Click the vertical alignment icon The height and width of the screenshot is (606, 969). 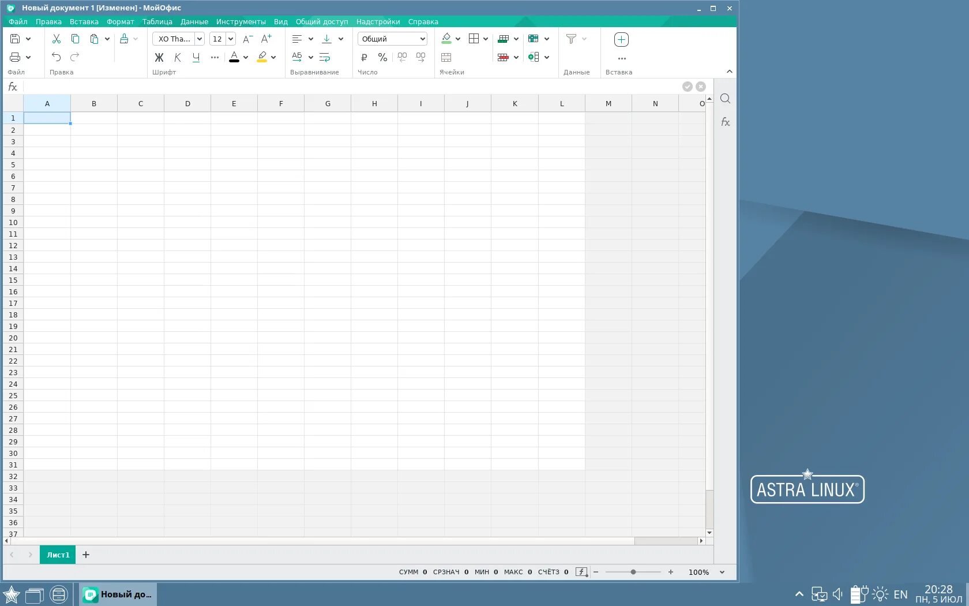click(x=326, y=39)
